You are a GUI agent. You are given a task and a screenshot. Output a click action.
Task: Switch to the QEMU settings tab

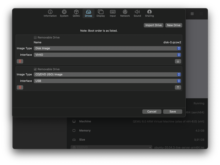click(76, 13)
